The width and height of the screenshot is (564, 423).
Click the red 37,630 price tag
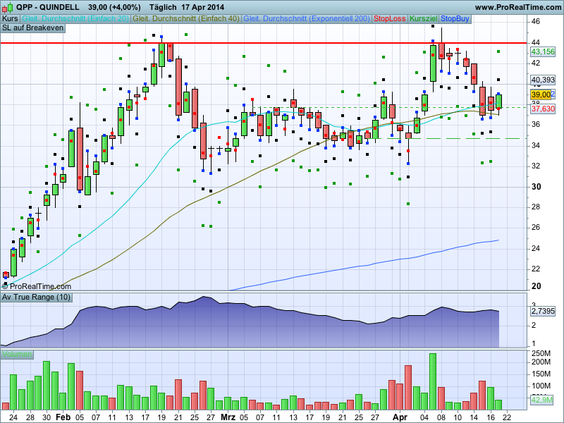tap(543, 109)
